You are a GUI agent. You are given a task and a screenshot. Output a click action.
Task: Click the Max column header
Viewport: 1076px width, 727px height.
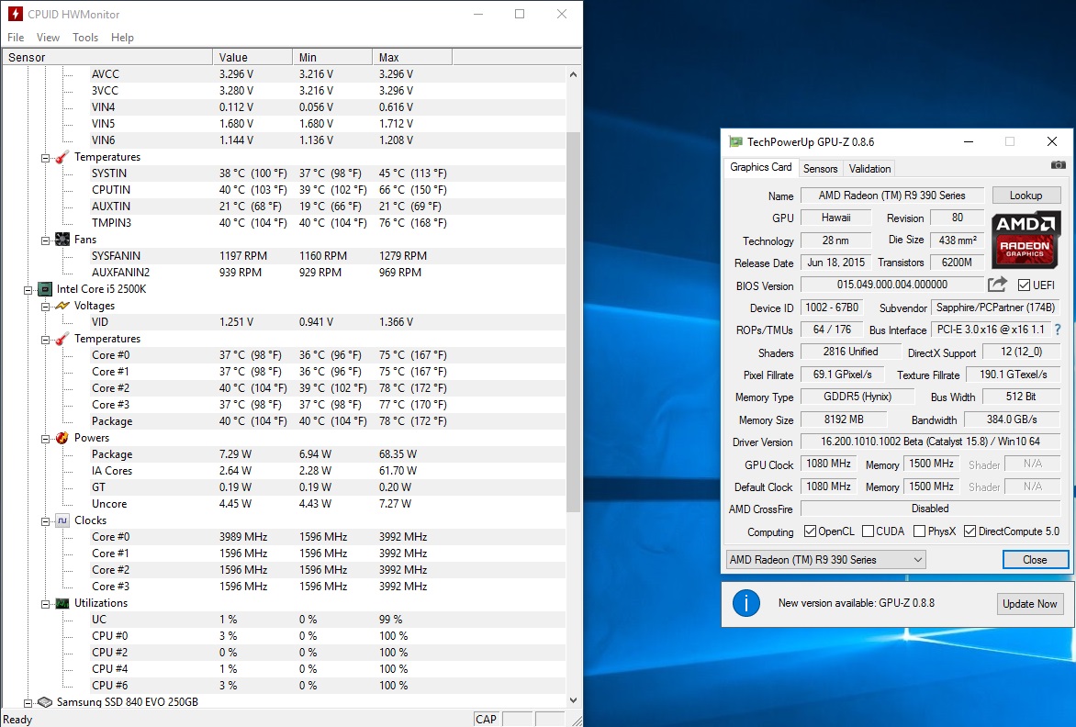coord(411,57)
